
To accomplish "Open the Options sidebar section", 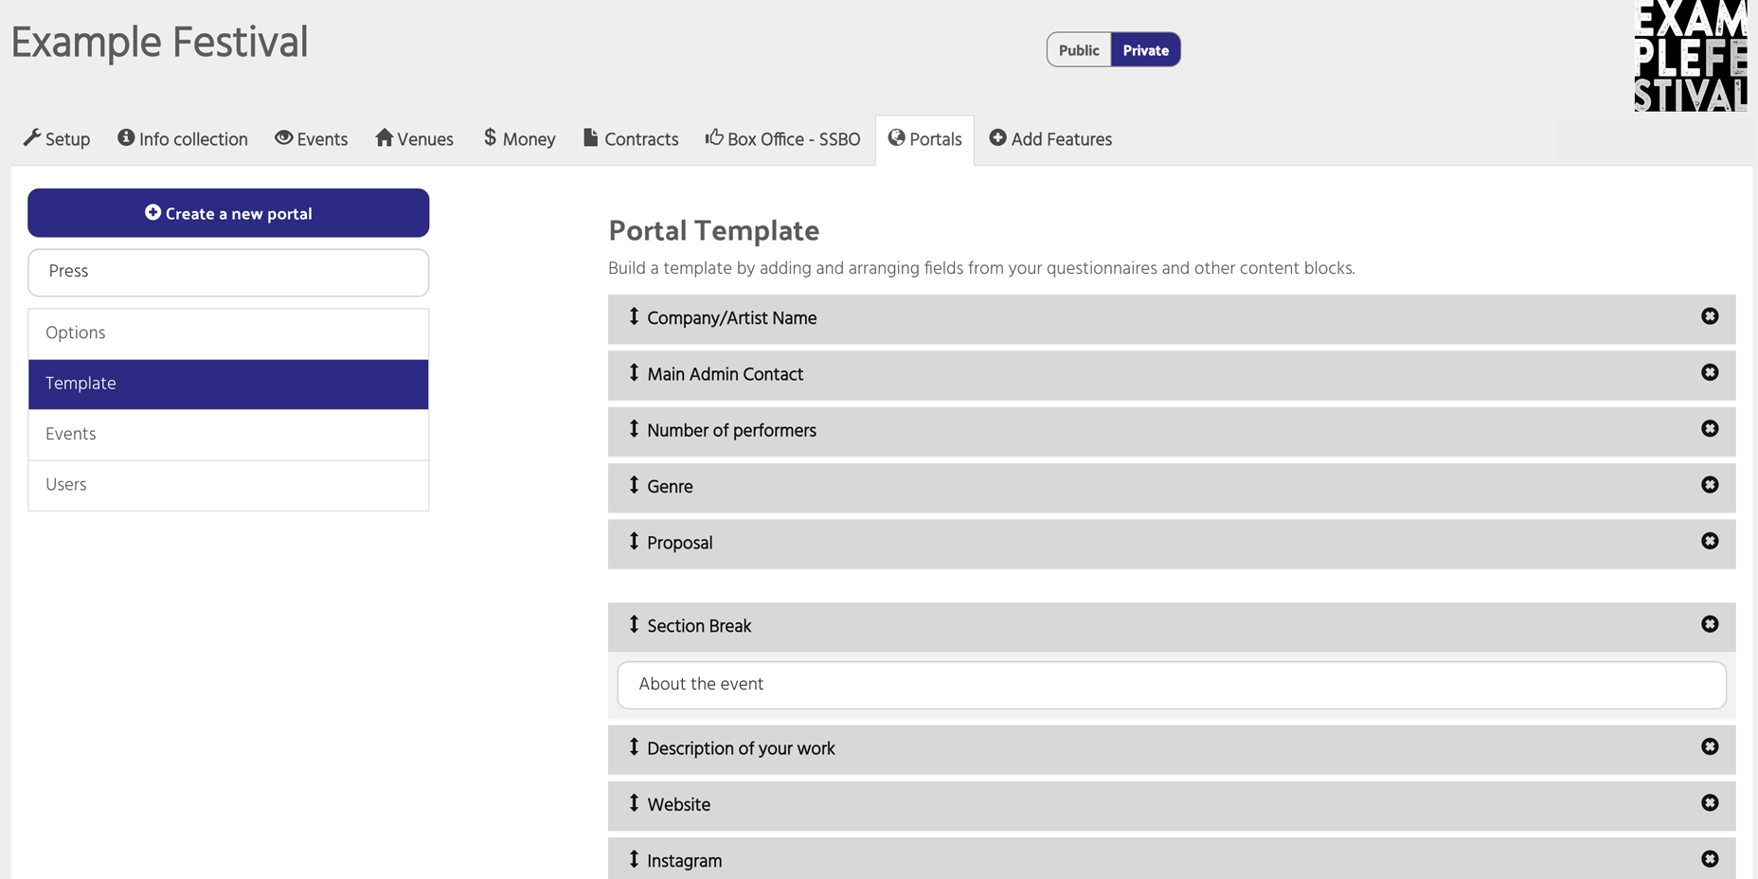I will [x=228, y=333].
